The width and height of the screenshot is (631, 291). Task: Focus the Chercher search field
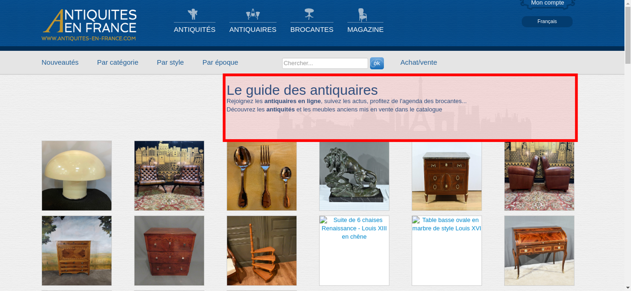coord(325,63)
